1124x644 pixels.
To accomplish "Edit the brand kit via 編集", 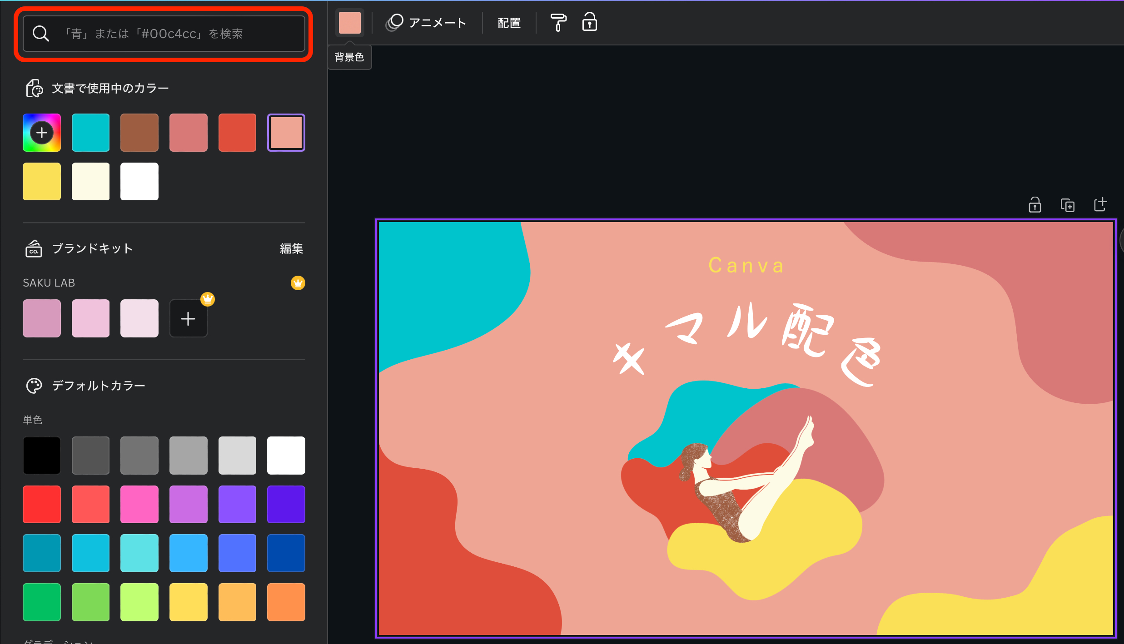I will tap(292, 248).
